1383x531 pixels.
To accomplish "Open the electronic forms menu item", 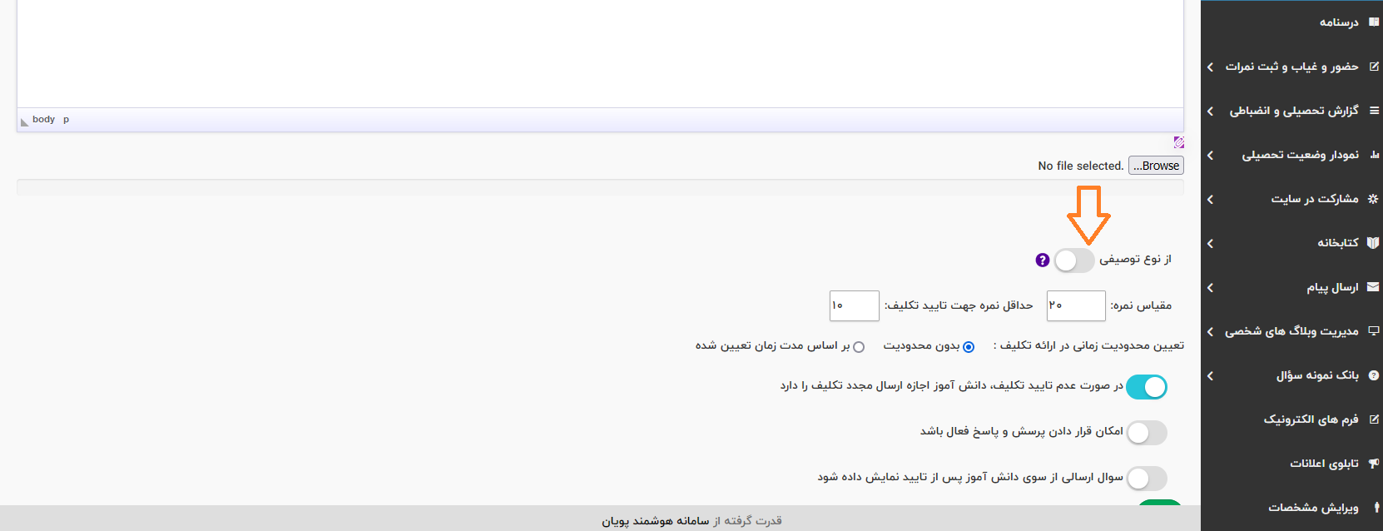I will tap(1311, 419).
